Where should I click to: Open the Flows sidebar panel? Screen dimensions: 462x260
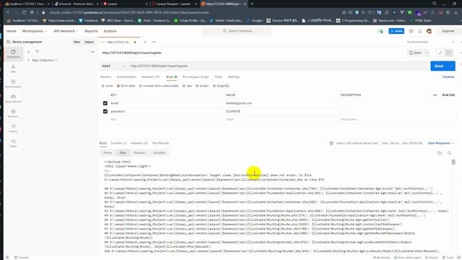click(13, 143)
